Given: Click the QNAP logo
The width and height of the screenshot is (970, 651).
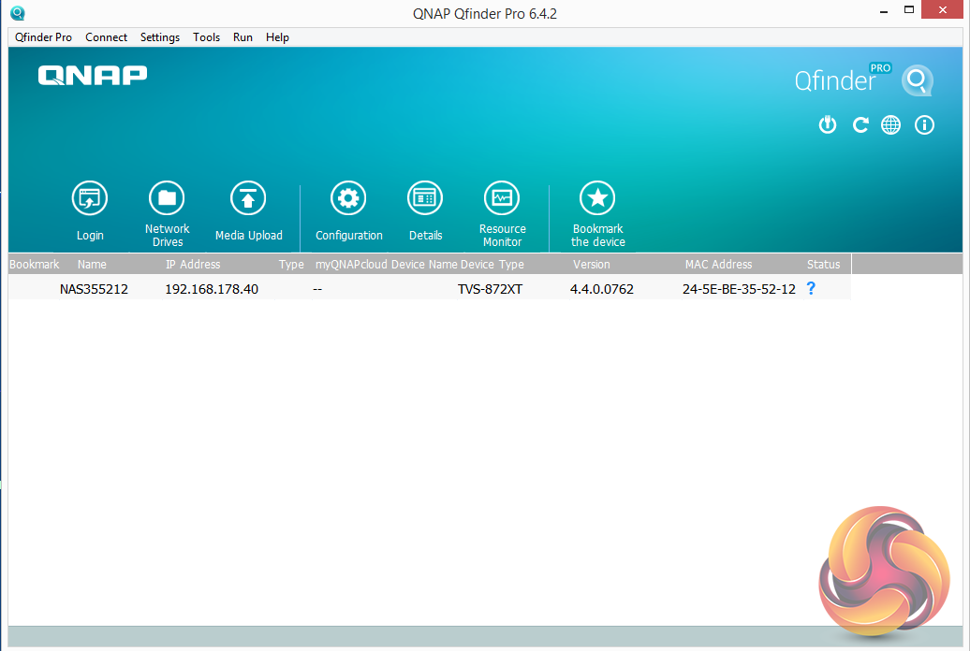Looking at the screenshot, I should (93, 76).
